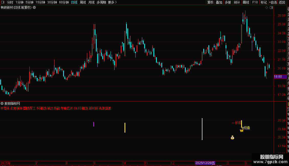Select the 15分钟 period tab
This screenshot has width=289, height=166.
pyautogui.click(x=40, y=2)
